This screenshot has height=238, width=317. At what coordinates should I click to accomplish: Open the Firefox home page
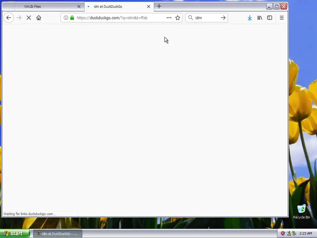point(39,18)
